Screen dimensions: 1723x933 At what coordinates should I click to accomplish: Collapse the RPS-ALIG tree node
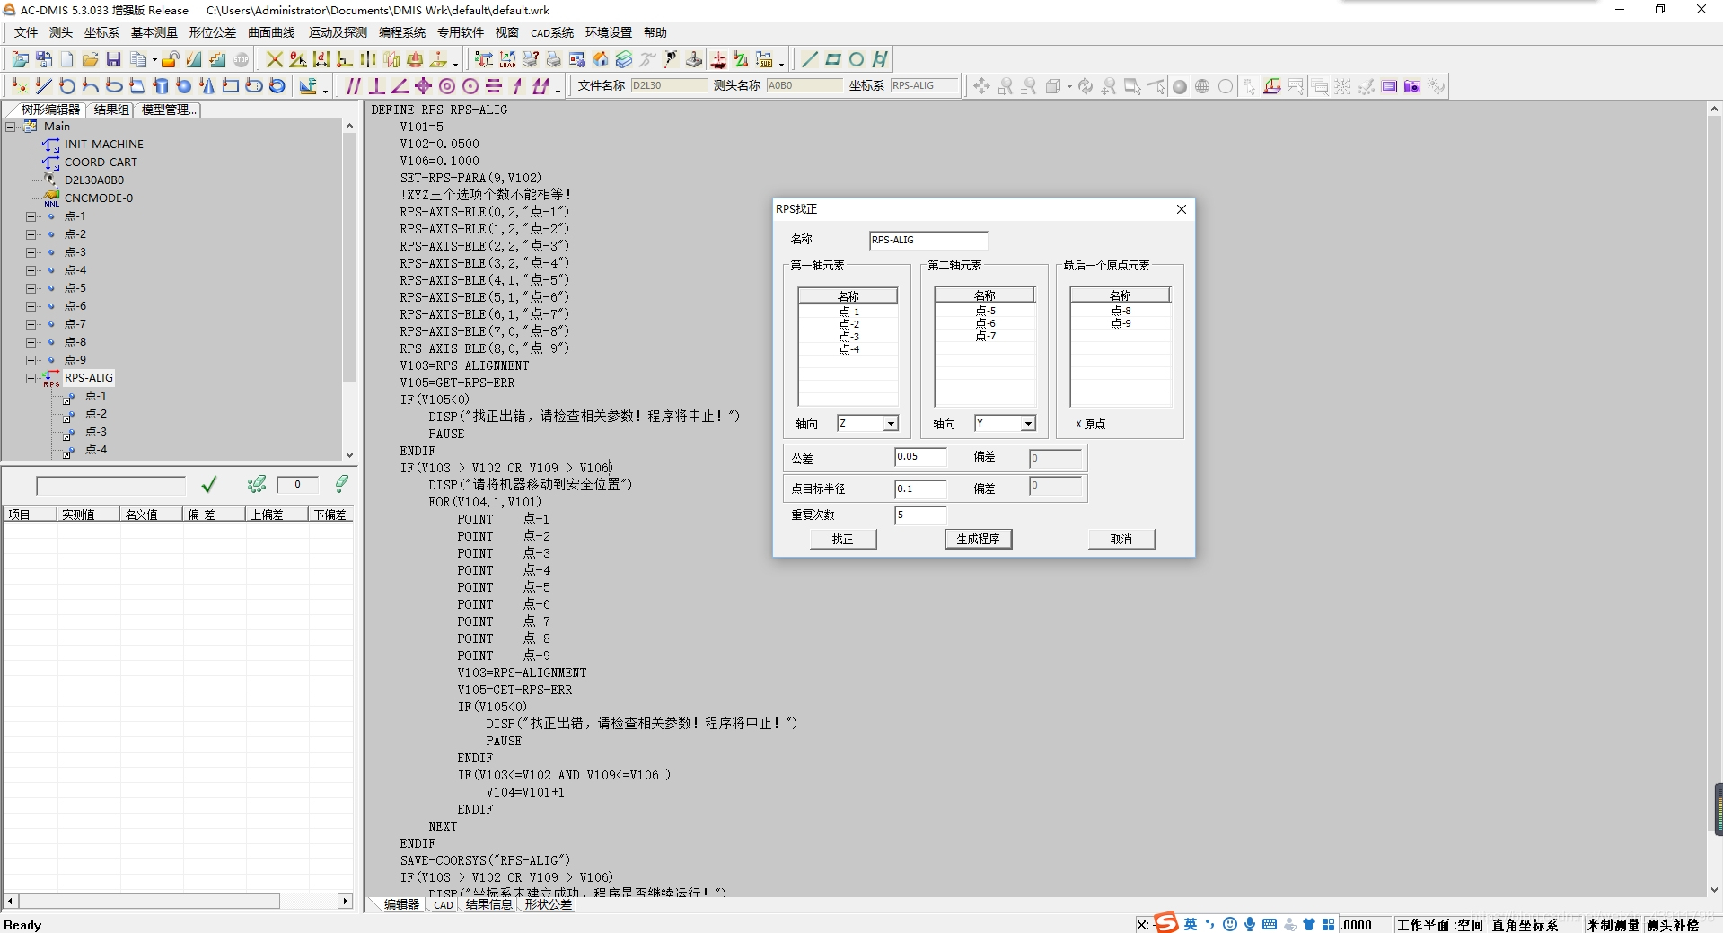[x=31, y=378]
